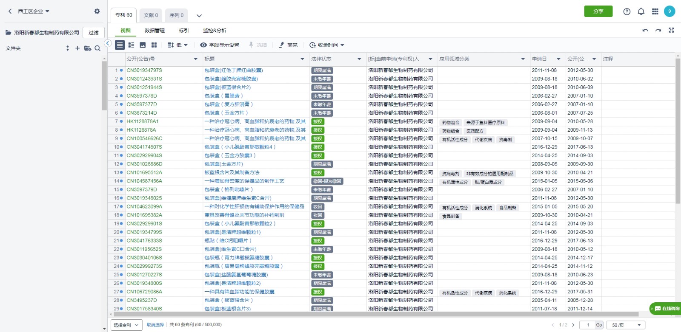Add a new folder with plus icon

tap(77, 48)
